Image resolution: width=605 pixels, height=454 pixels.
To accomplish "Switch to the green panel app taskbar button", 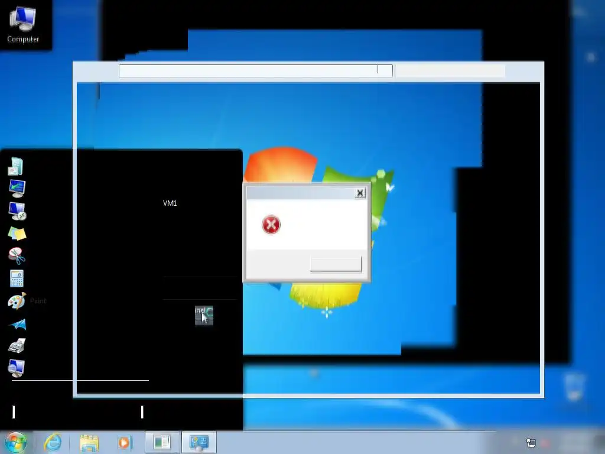I will click(x=162, y=442).
